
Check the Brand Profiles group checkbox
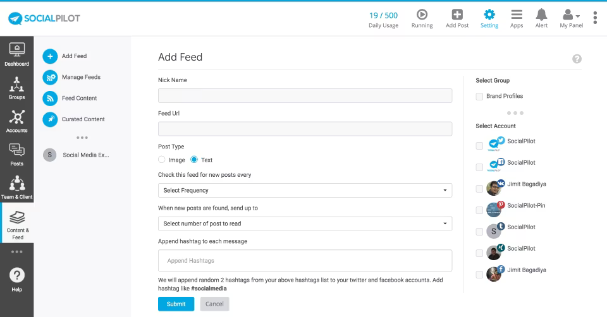click(x=479, y=96)
